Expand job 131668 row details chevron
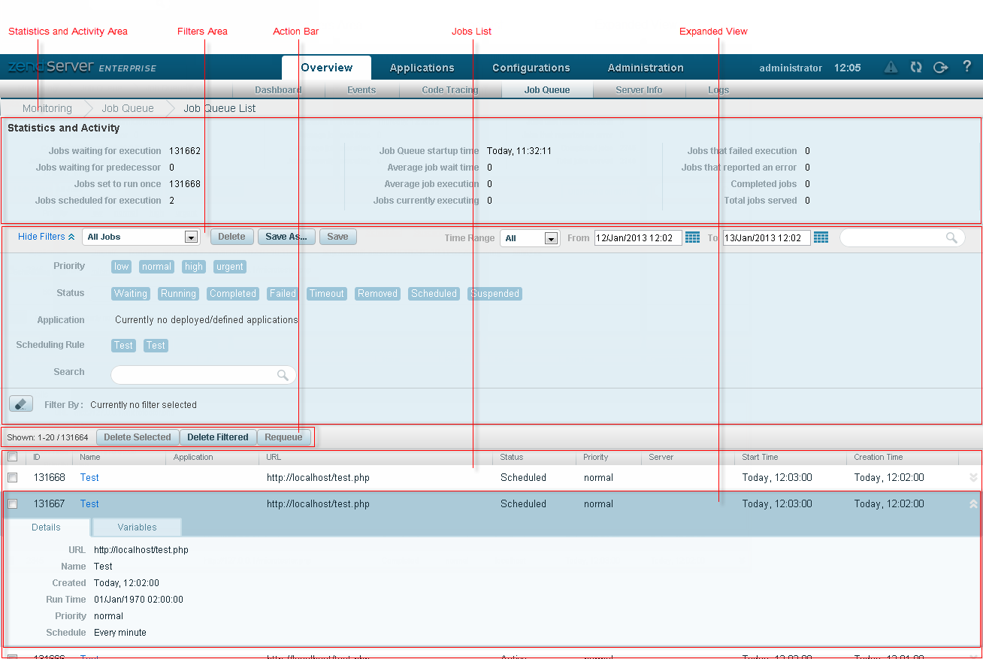The image size is (983, 659). (973, 477)
